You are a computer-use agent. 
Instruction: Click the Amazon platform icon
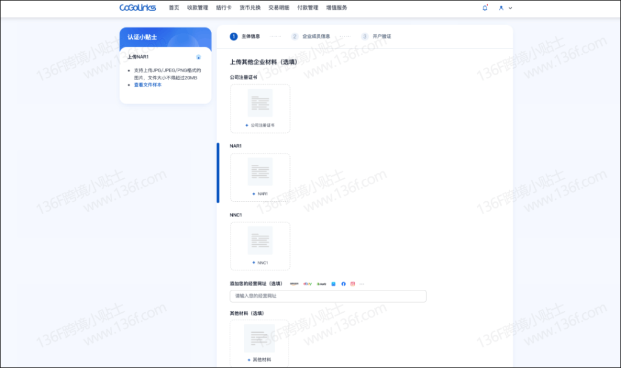pyautogui.click(x=294, y=284)
